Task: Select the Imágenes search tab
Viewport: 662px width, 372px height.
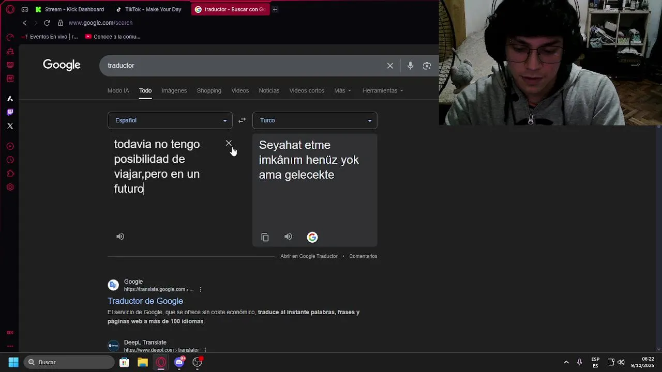Action: [x=174, y=90]
